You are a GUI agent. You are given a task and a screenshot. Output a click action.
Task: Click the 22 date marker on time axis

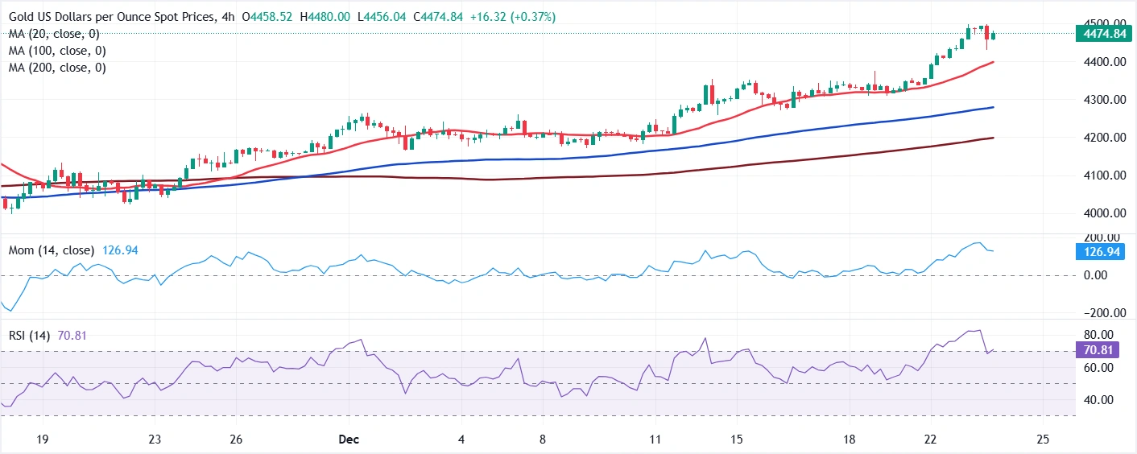click(x=932, y=440)
